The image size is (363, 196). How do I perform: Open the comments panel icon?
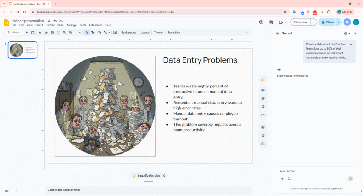[271, 22]
